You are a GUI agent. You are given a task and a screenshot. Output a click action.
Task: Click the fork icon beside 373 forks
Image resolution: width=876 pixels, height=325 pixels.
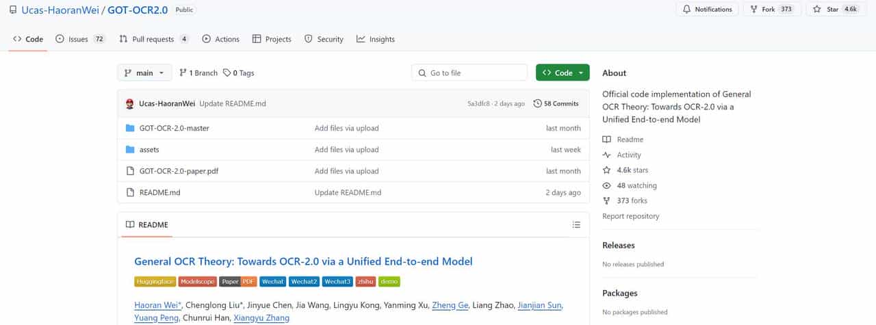tap(606, 200)
